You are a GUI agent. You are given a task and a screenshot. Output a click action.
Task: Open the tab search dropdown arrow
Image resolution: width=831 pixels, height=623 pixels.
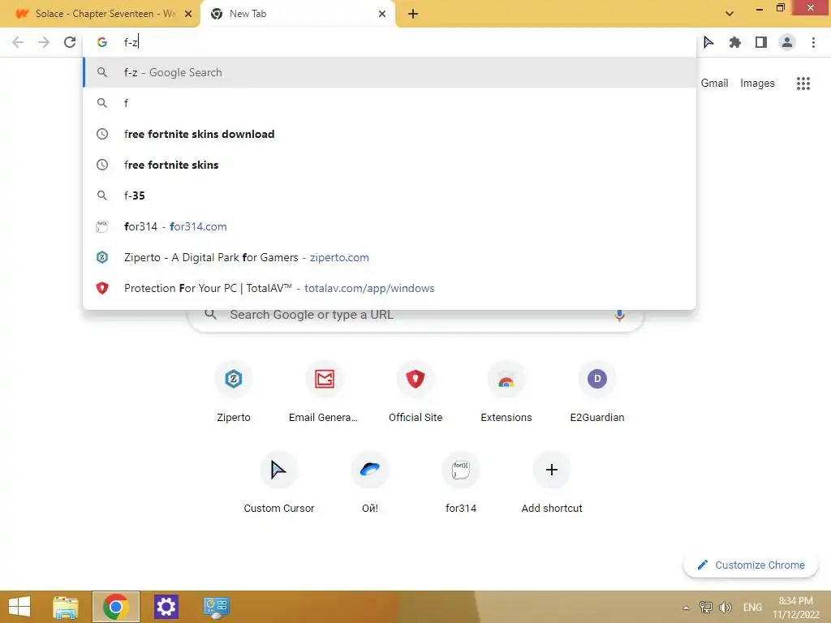730,14
